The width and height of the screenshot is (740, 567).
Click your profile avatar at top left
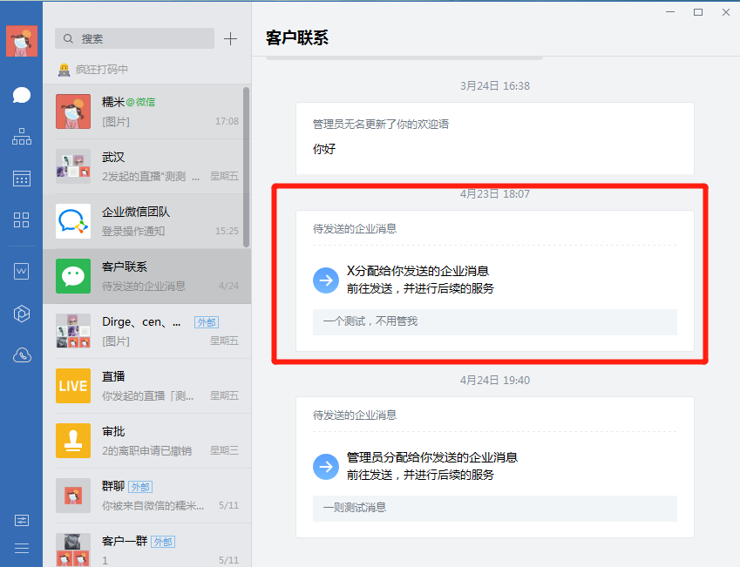22,40
